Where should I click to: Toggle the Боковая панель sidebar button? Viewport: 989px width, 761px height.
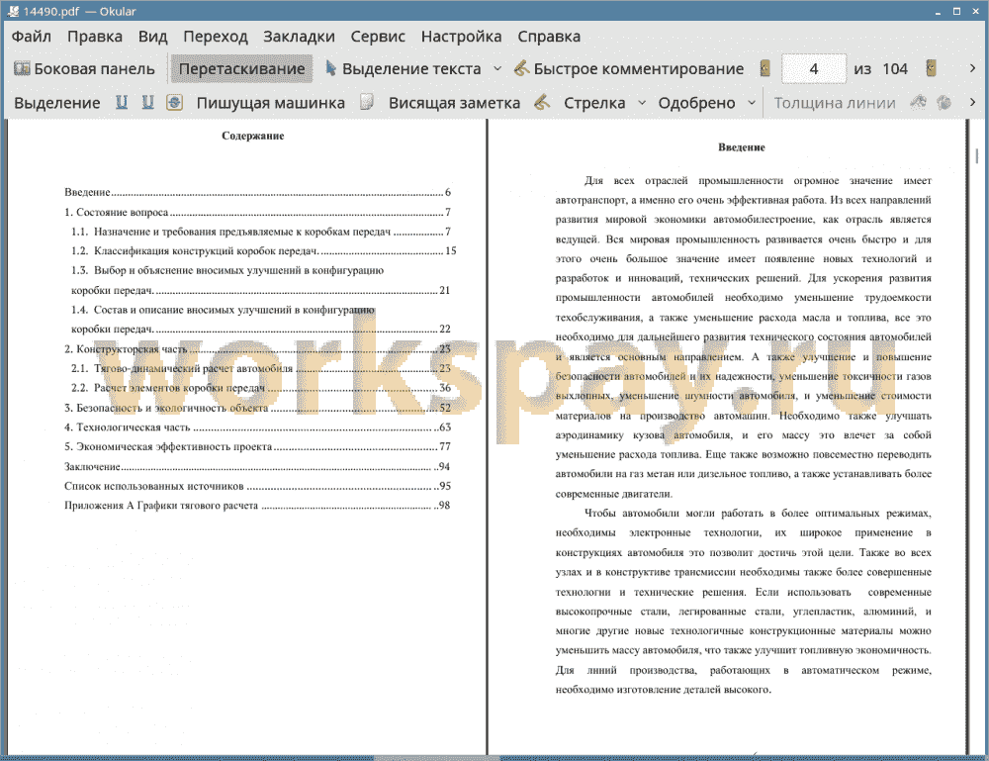84,69
